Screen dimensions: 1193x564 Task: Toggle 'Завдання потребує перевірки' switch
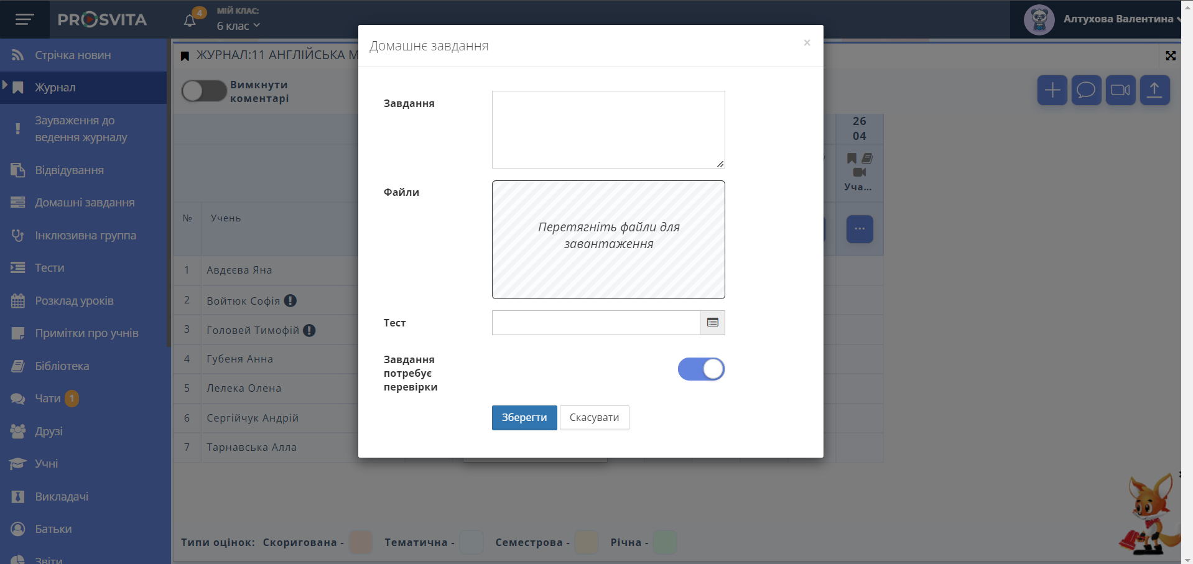coord(701,369)
